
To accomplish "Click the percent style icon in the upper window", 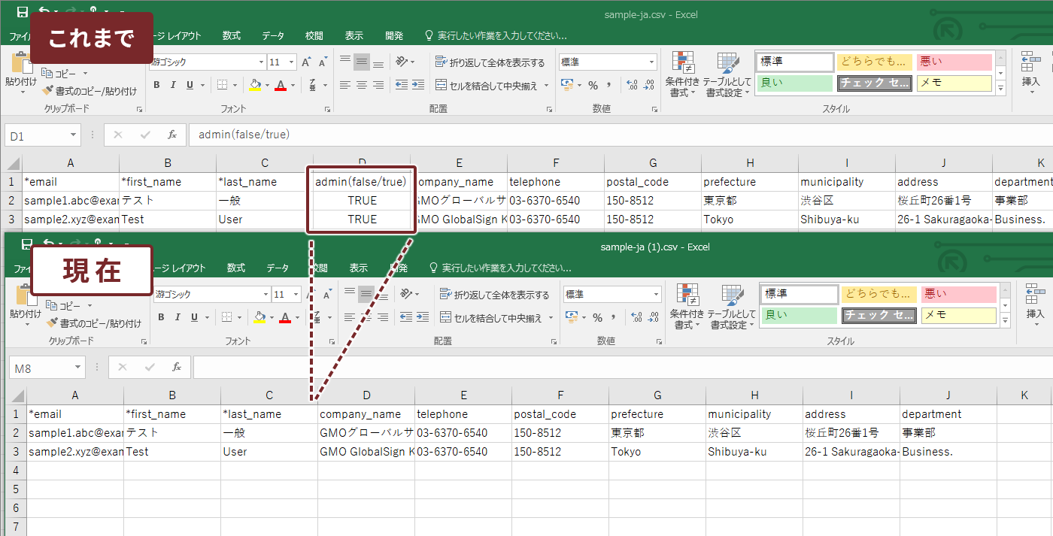I will pos(593,85).
